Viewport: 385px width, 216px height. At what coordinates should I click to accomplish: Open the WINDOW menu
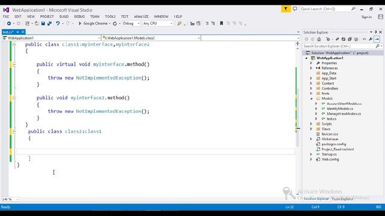coord(161,16)
